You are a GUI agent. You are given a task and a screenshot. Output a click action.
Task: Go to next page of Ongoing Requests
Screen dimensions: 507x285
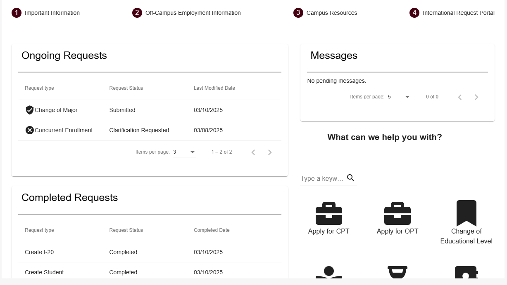point(270,152)
